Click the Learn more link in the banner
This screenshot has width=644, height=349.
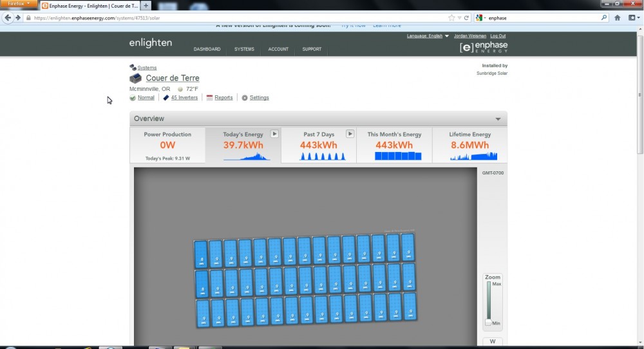387,26
